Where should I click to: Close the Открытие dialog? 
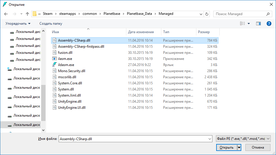271,4
